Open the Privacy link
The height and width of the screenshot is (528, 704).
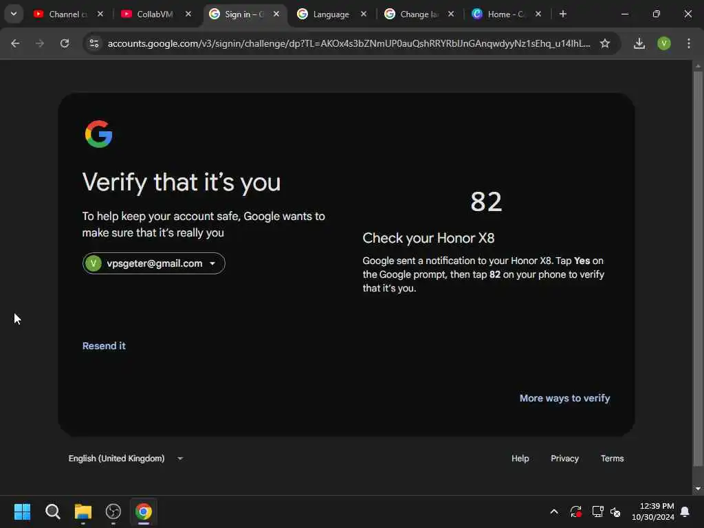point(564,459)
